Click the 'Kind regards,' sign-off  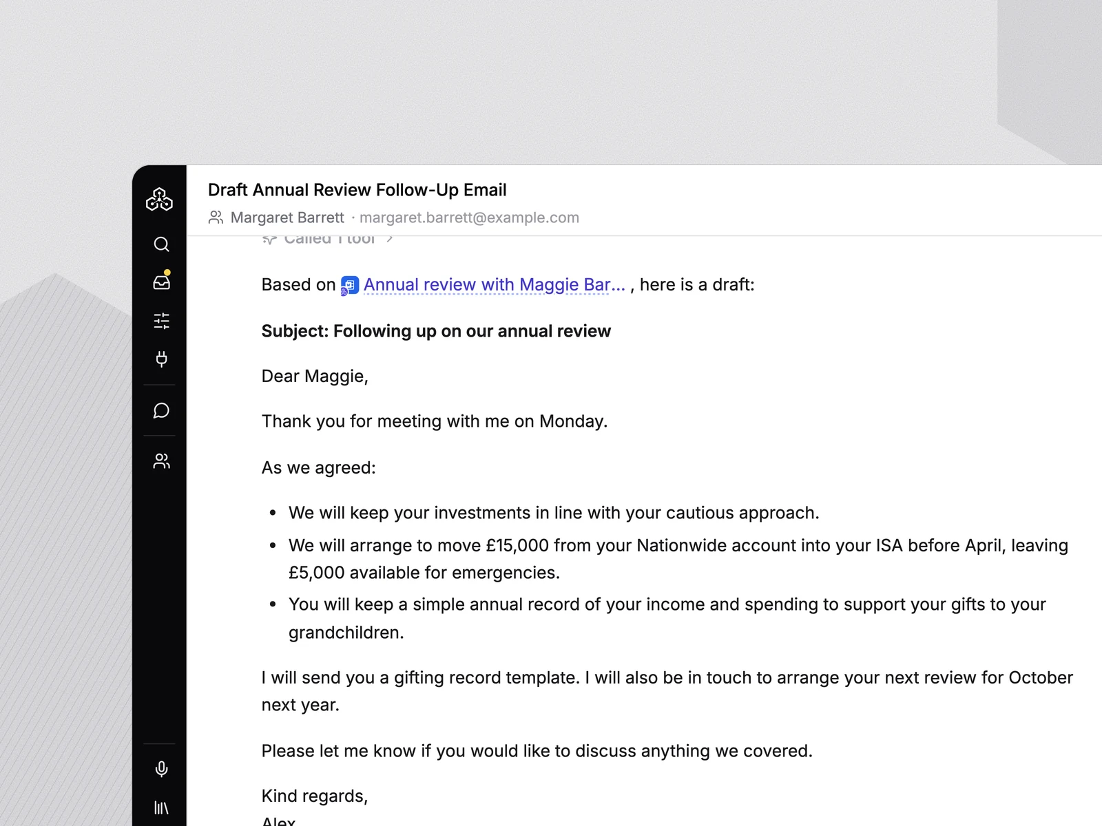coord(315,796)
